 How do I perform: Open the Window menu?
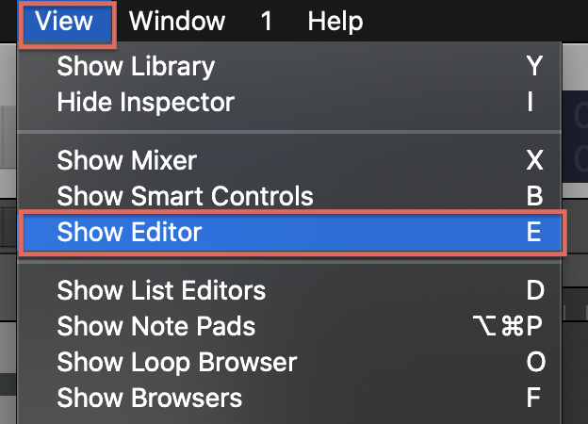[x=177, y=21]
